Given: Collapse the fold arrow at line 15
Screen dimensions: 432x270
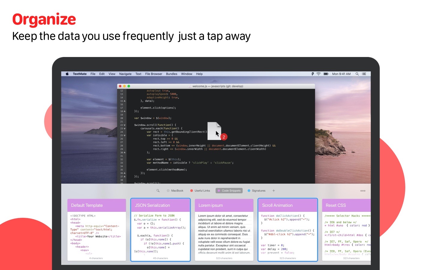Looking at the screenshot, I should [x=124, y=101].
